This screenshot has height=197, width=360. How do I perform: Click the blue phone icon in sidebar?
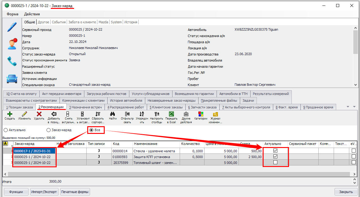click(12, 61)
